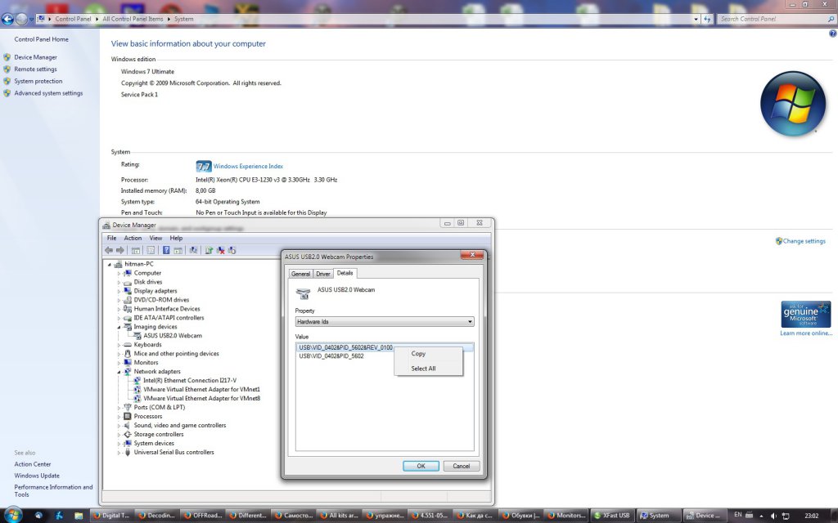Collapse the Imaging devices node

tap(119, 327)
